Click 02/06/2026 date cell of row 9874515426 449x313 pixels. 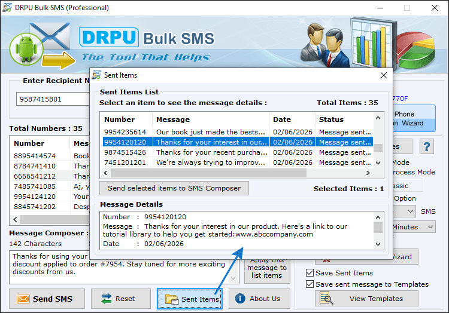(292, 152)
